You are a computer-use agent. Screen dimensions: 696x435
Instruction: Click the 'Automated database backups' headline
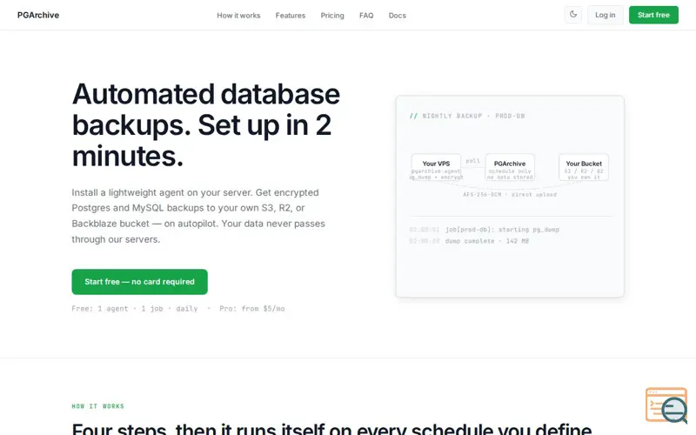(206, 124)
